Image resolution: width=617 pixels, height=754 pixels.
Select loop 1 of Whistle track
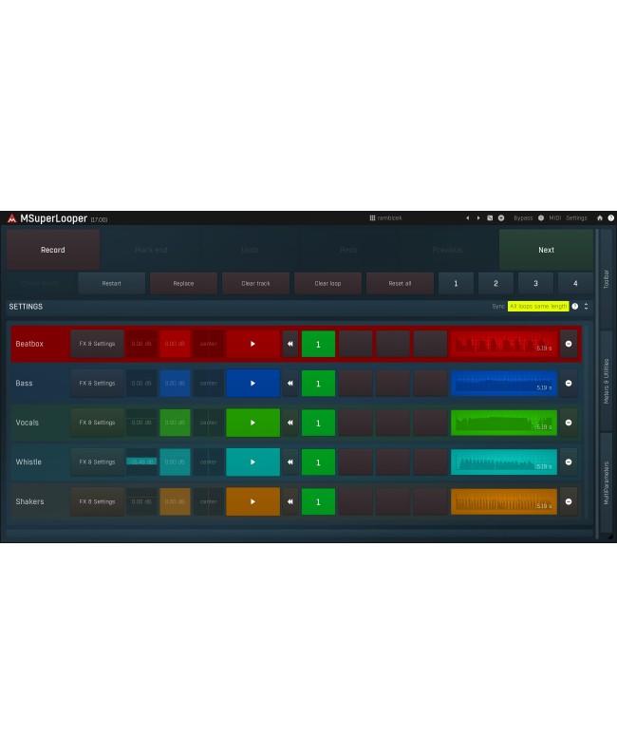[x=318, y=462]
